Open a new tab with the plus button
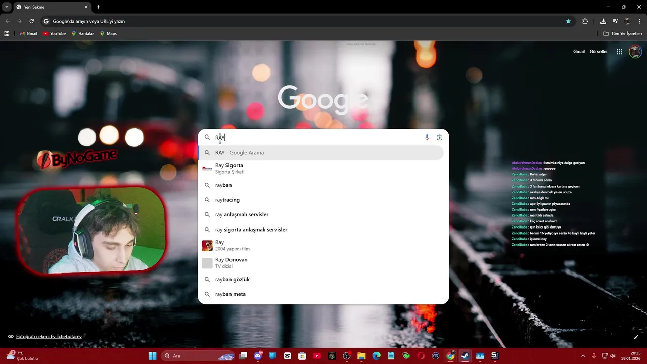This screenshot has width=647, height=364. 98,7
